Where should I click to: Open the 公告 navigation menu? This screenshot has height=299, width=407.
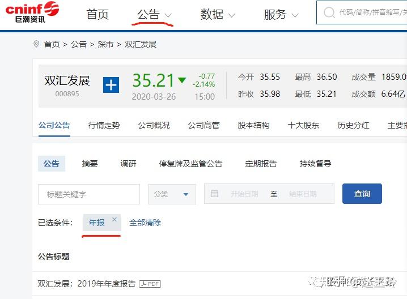(154, 14)
